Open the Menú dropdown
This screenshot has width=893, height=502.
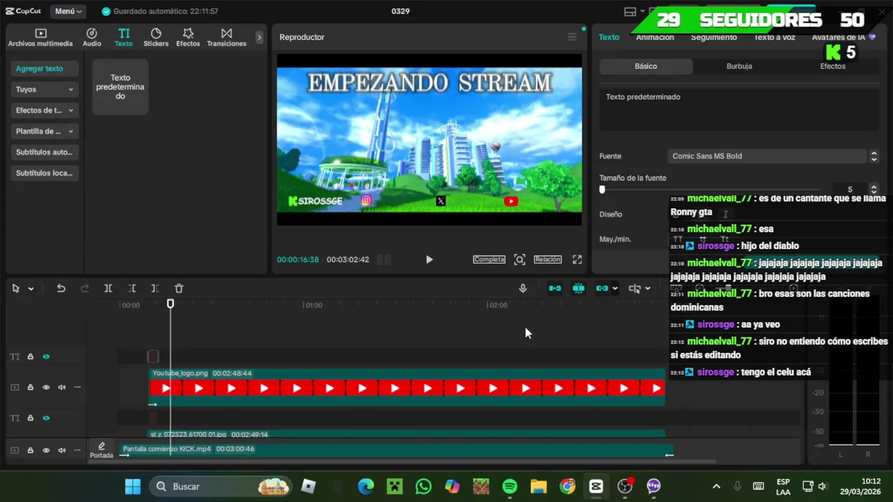[68, 11]
